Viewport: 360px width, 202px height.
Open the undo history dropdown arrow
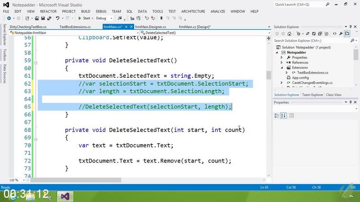tap(63, 18)
